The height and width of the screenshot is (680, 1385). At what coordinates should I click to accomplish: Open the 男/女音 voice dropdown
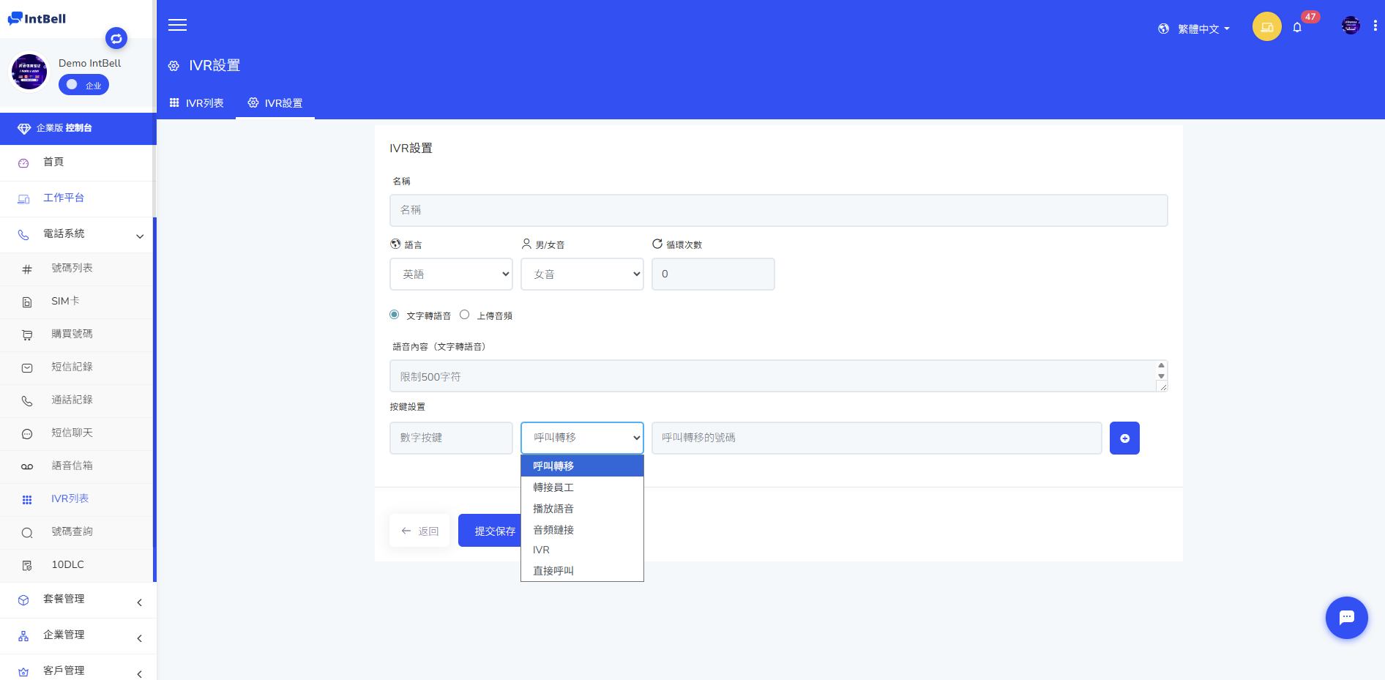tap(582, 274)
